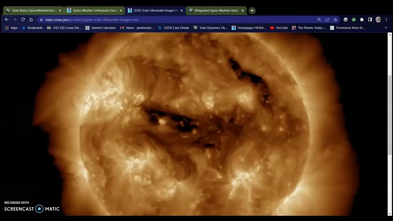
Task: Show more bookmarks with double chevron
Action: coord(386,28)
